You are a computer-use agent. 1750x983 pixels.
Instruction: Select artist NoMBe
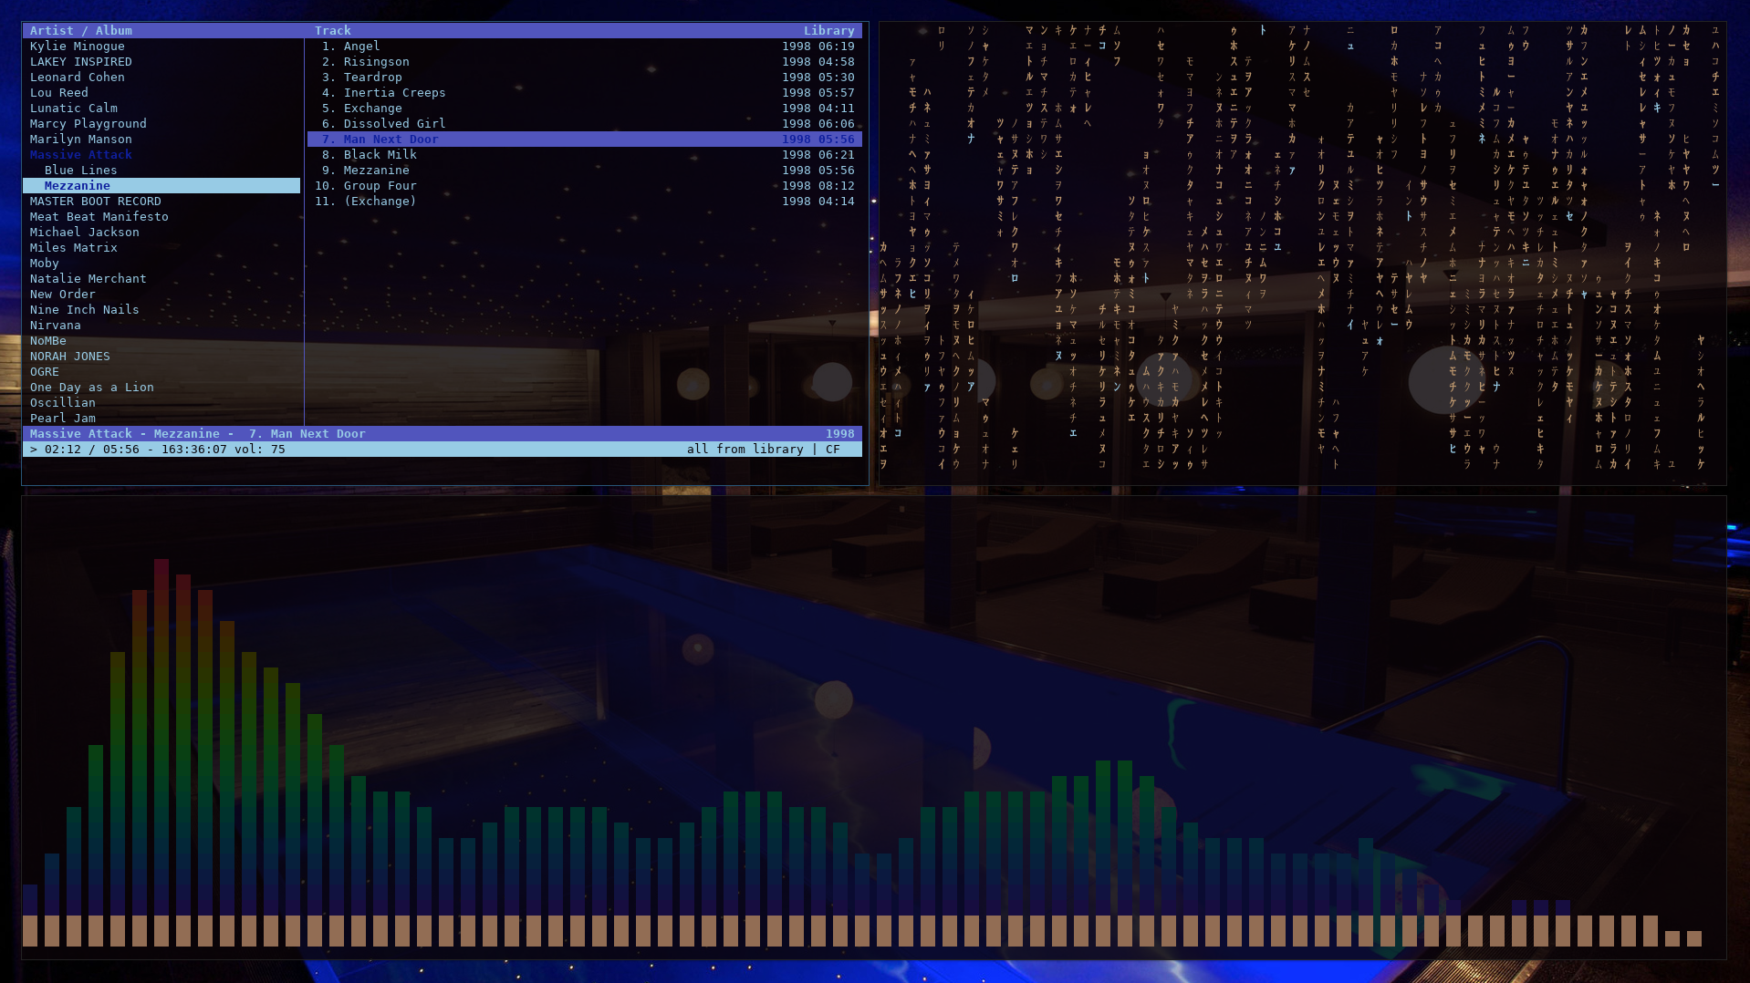click(47, 341)
